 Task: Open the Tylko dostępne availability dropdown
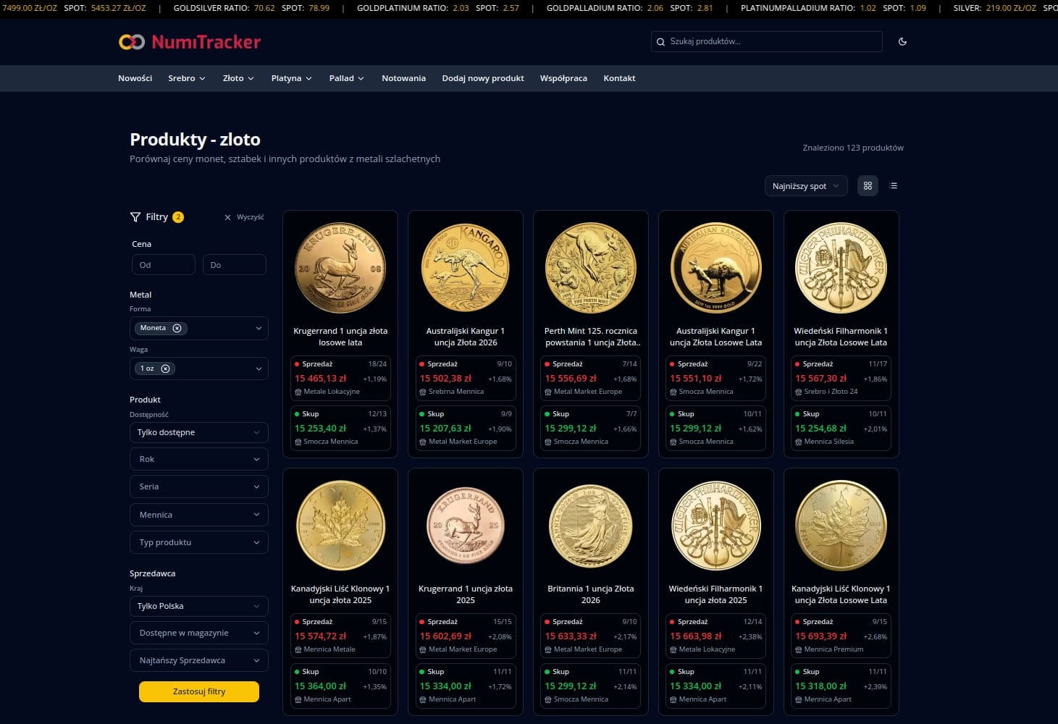(x=198, y=432)
